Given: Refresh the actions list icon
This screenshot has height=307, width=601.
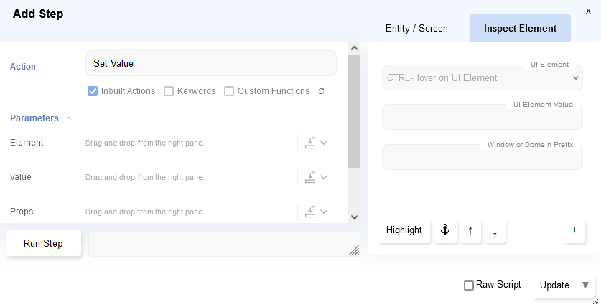Looking at the screenshot, I should (321, 91).
